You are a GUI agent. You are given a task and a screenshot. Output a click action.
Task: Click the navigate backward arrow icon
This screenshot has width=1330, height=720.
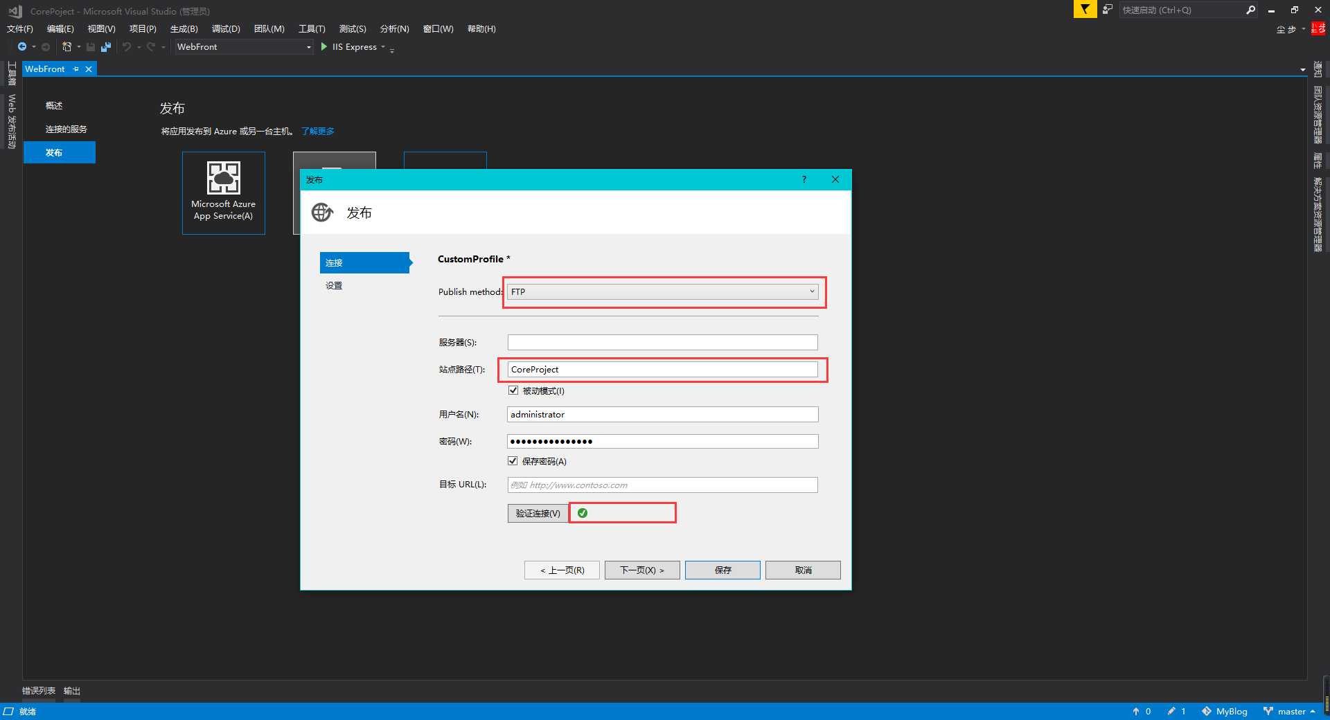pyautogui.click(x=22, y=47)
